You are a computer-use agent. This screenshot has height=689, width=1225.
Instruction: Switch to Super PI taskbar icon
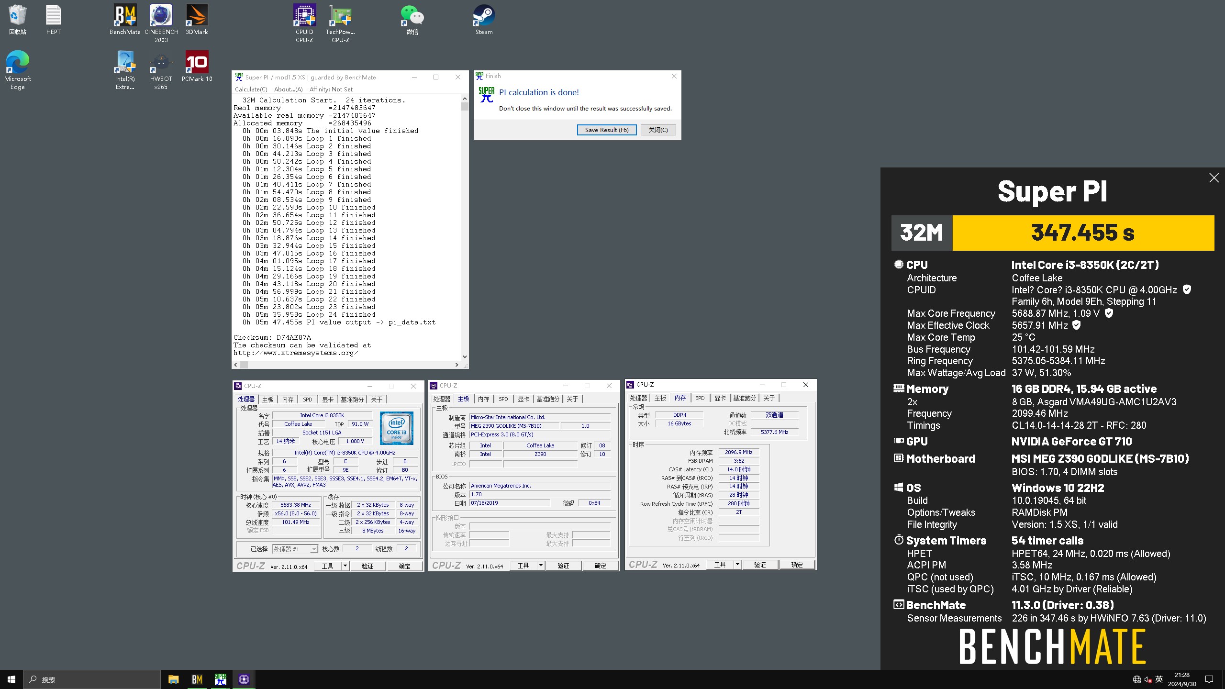coord(221,679)
